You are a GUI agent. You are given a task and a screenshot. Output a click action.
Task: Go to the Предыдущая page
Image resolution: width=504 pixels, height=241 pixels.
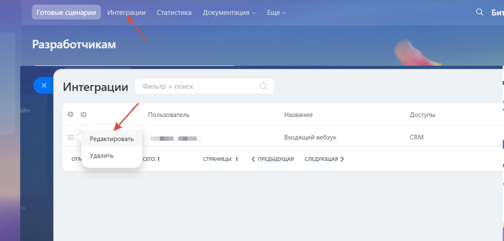(x=273, y=159)
